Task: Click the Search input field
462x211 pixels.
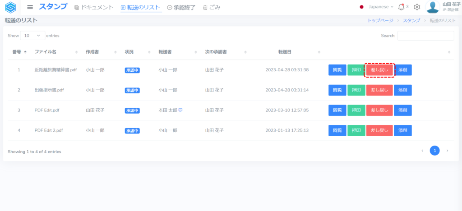Action: 425,36
